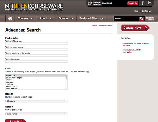Image resolution: width=158 pixels, height=122 pixels.
Task: Focus the 'With the exact phrase' field
Action: point(37,49)
